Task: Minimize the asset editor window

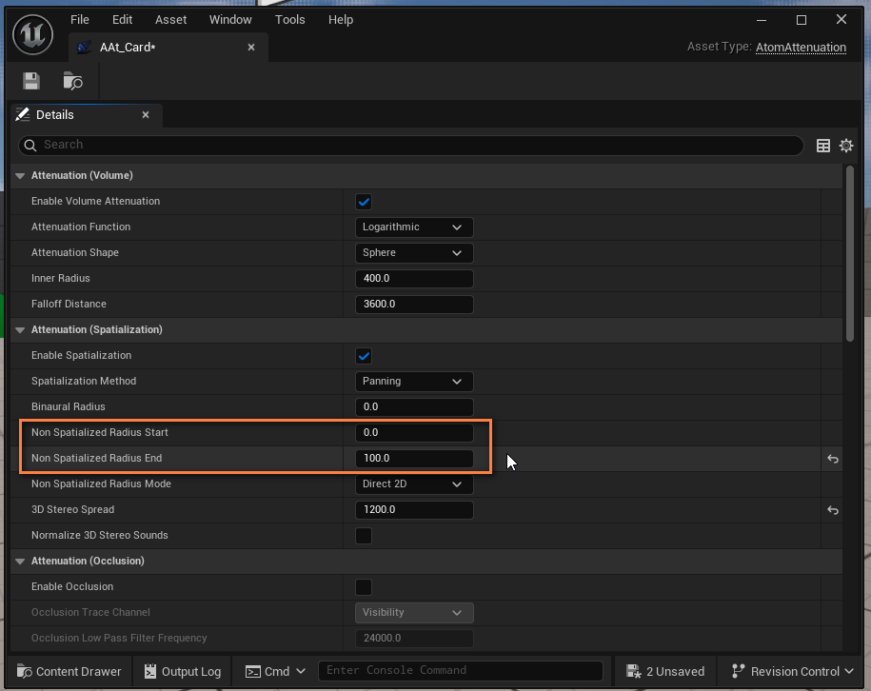Action: (x=762, y=20)
